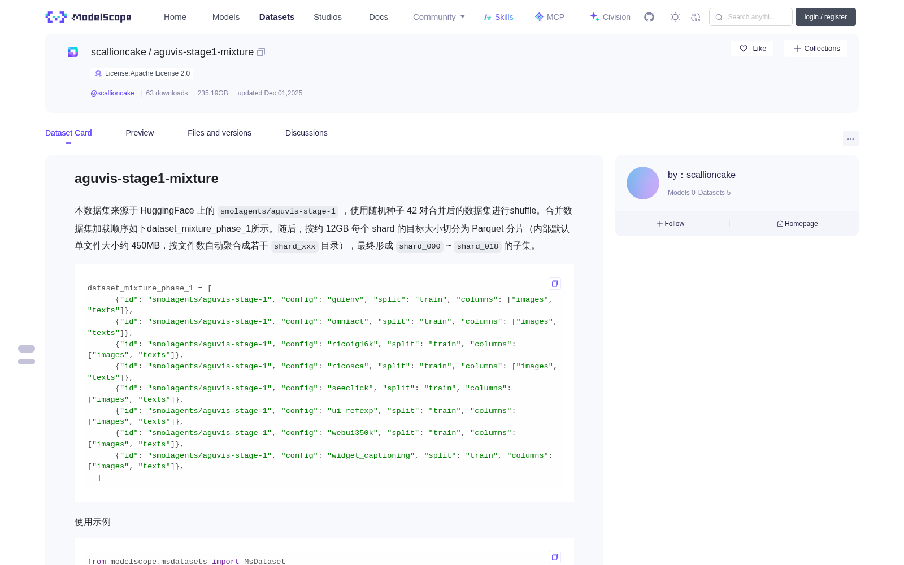Open the author's Homepage

pyautogui.click(x=797, y=224)
